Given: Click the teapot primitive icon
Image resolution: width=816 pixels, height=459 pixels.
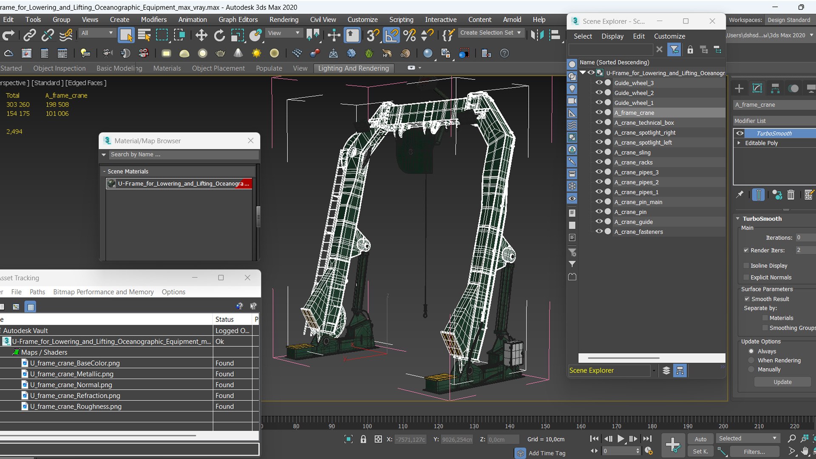Looking at the screenshot, I should (220, 53).
